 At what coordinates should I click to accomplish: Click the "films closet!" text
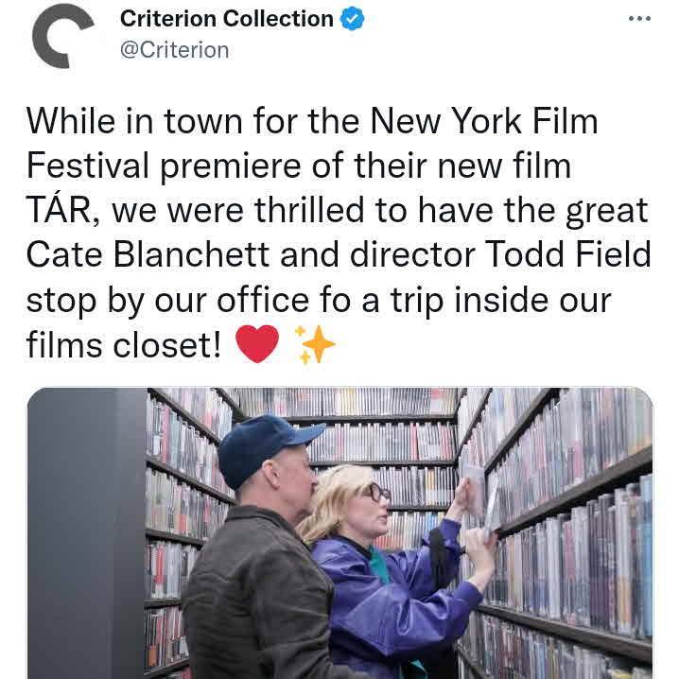pyautogui.click(x=124, y=345)
